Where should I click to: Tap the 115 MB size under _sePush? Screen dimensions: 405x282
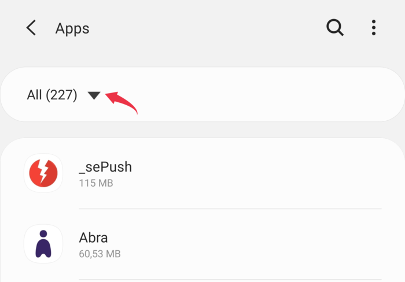(x=96, y=183)
